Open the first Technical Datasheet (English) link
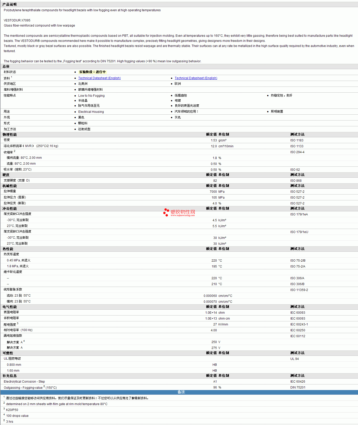The height and width of the screenshot is (425, 358). point(100,78)
